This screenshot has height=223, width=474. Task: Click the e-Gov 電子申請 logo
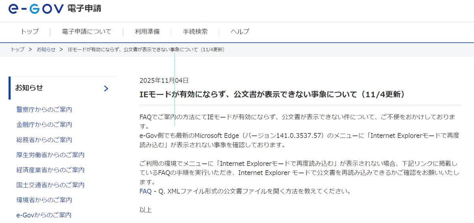coord(55,9)
